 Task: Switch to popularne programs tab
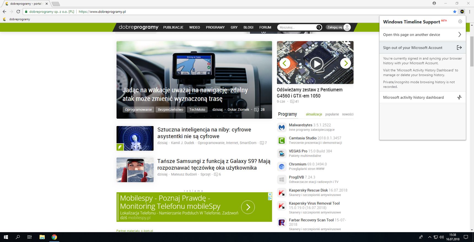point(332,114)
